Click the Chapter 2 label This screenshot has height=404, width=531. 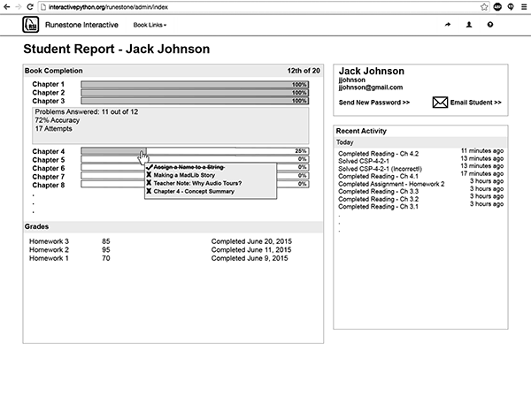pos(49,93)
